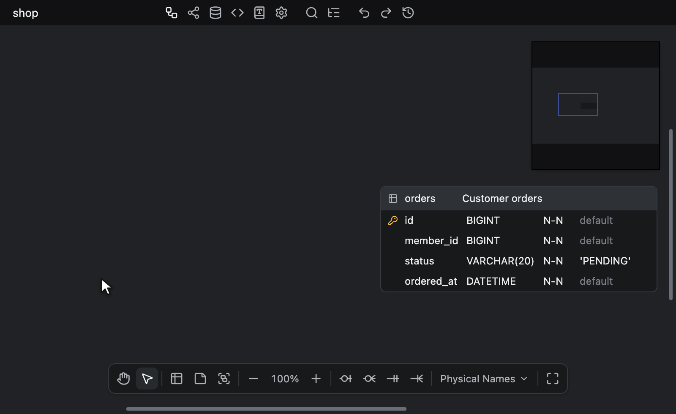Click the member_id column name
Viewport: 676px width, 414px height.
coord(431,241)
